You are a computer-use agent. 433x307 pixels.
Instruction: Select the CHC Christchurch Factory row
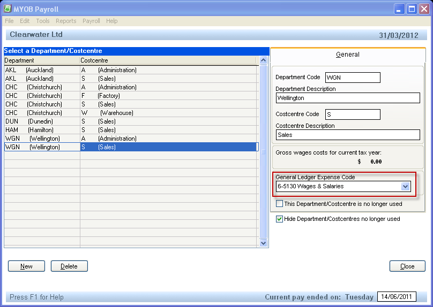click(x=131, y=96)
